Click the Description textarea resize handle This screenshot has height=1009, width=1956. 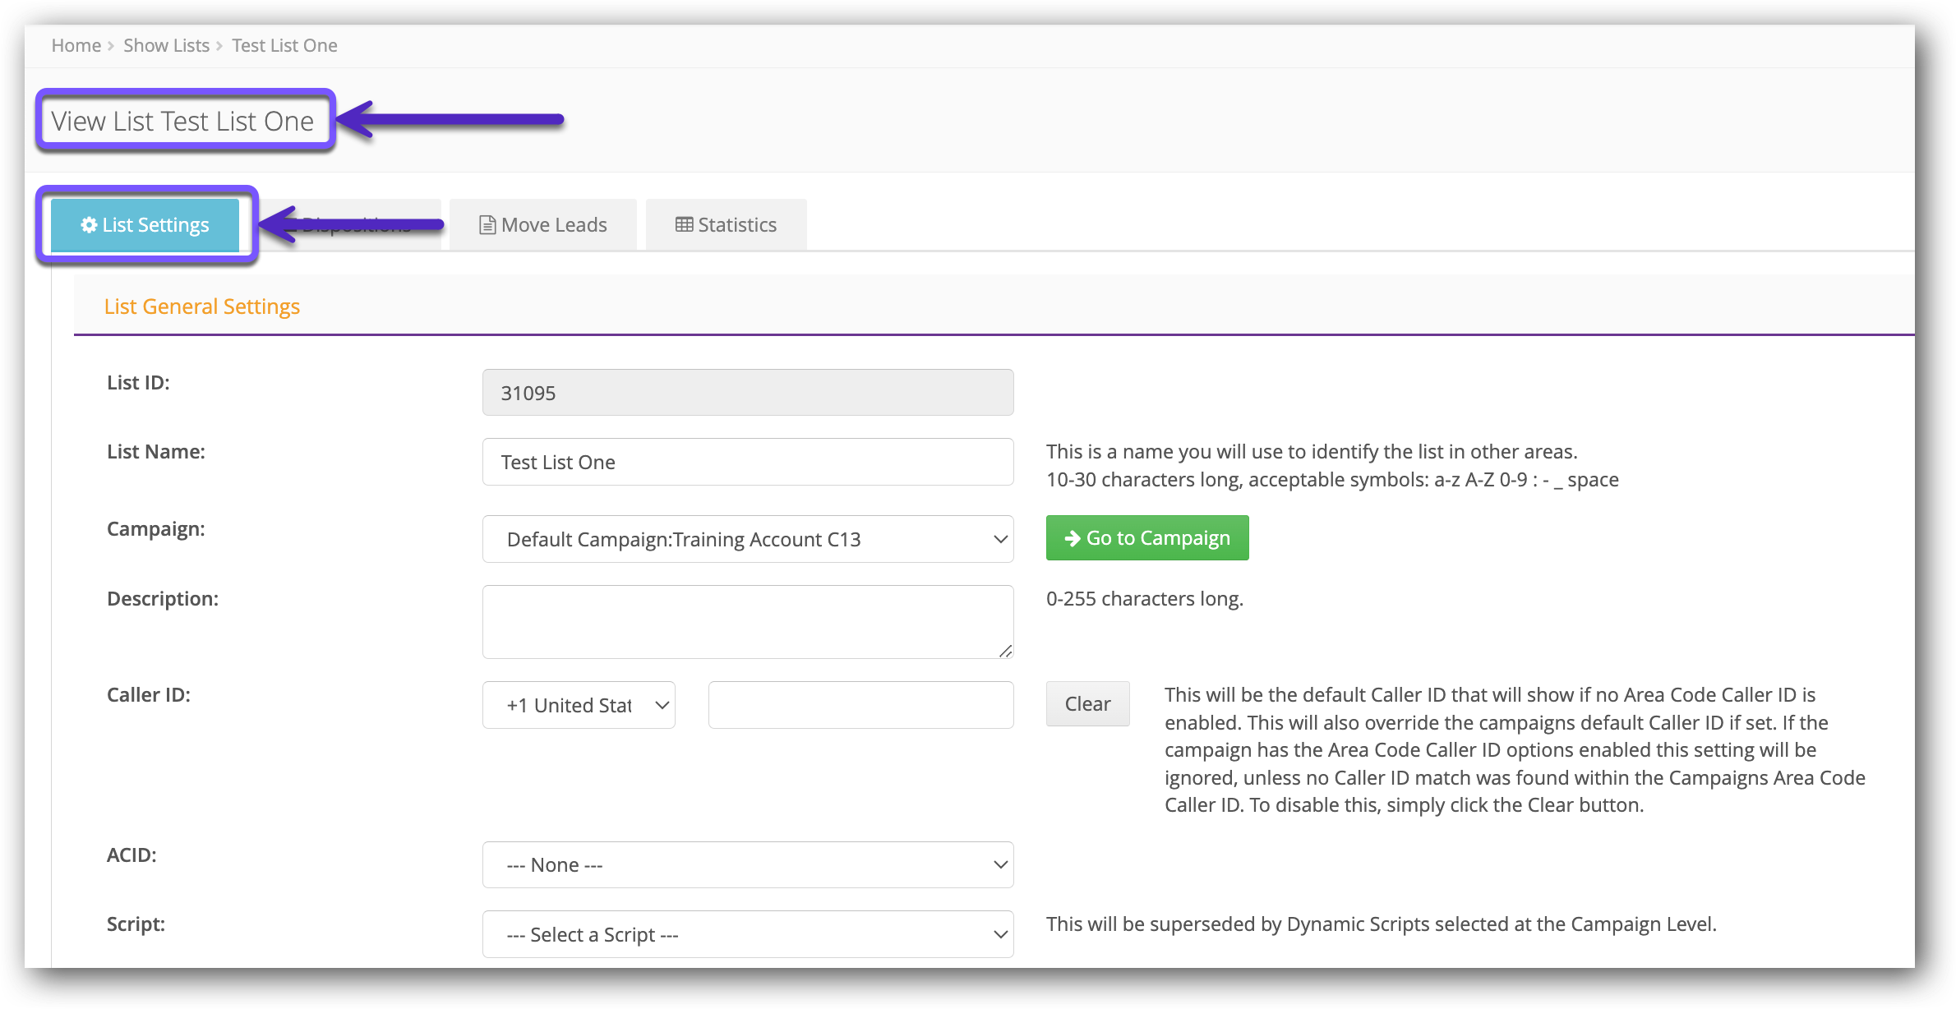[1005, 651]
